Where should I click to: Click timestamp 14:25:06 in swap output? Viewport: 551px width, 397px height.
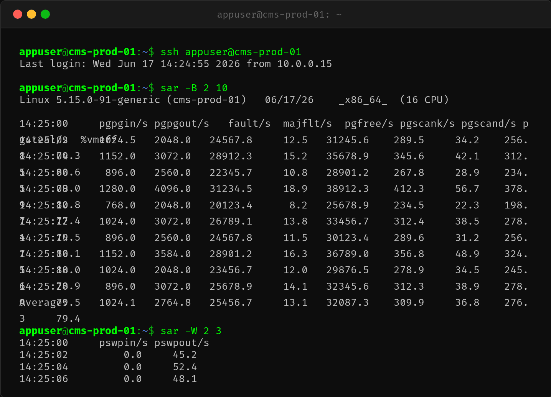(x=44, y=379)
